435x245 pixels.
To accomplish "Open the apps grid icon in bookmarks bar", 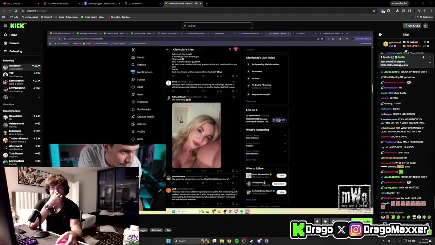I will 3,17.
